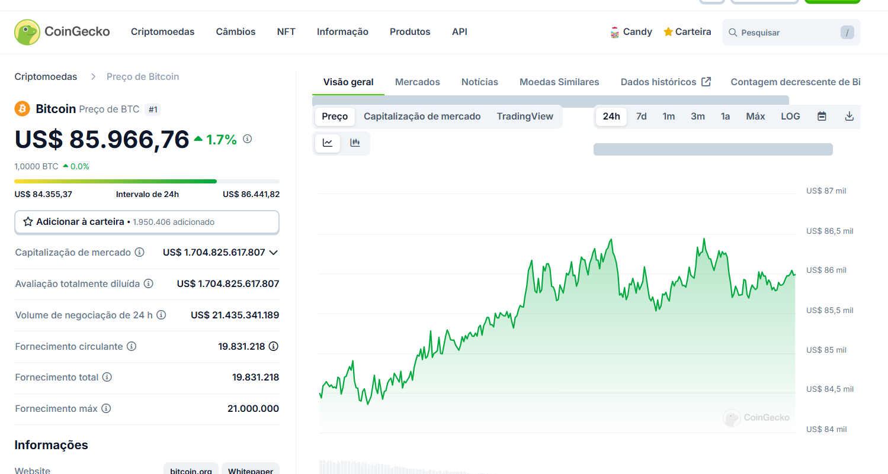Toggle the LOG scale option
The height and width of the screenshot is (474, 888).
(x=790, y=117)
